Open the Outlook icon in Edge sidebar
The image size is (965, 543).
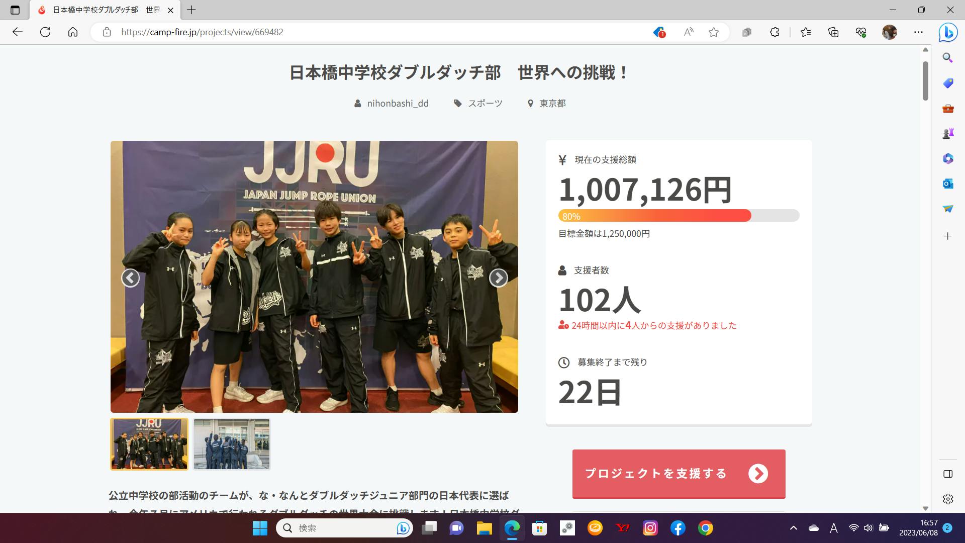click(948, 184)
